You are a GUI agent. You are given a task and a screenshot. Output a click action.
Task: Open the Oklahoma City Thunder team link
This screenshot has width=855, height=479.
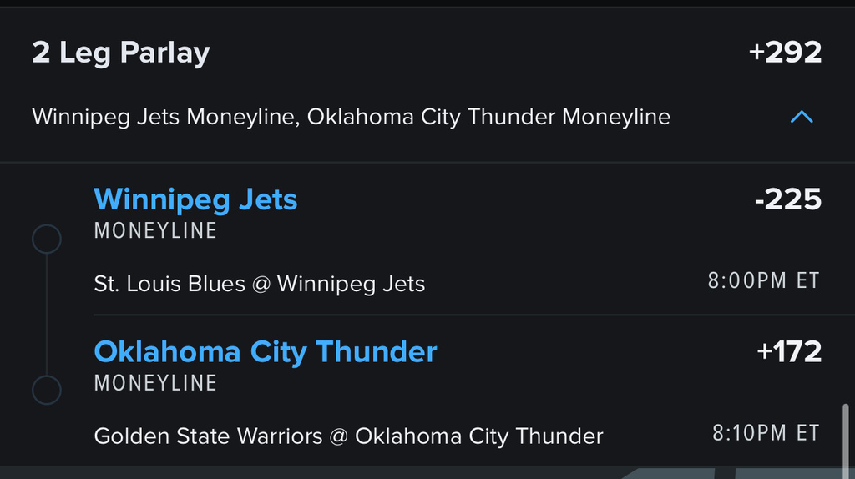(266, 352)
